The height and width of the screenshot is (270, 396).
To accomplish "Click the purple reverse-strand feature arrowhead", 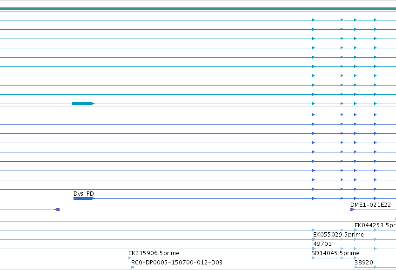I will tap(57, 210).
